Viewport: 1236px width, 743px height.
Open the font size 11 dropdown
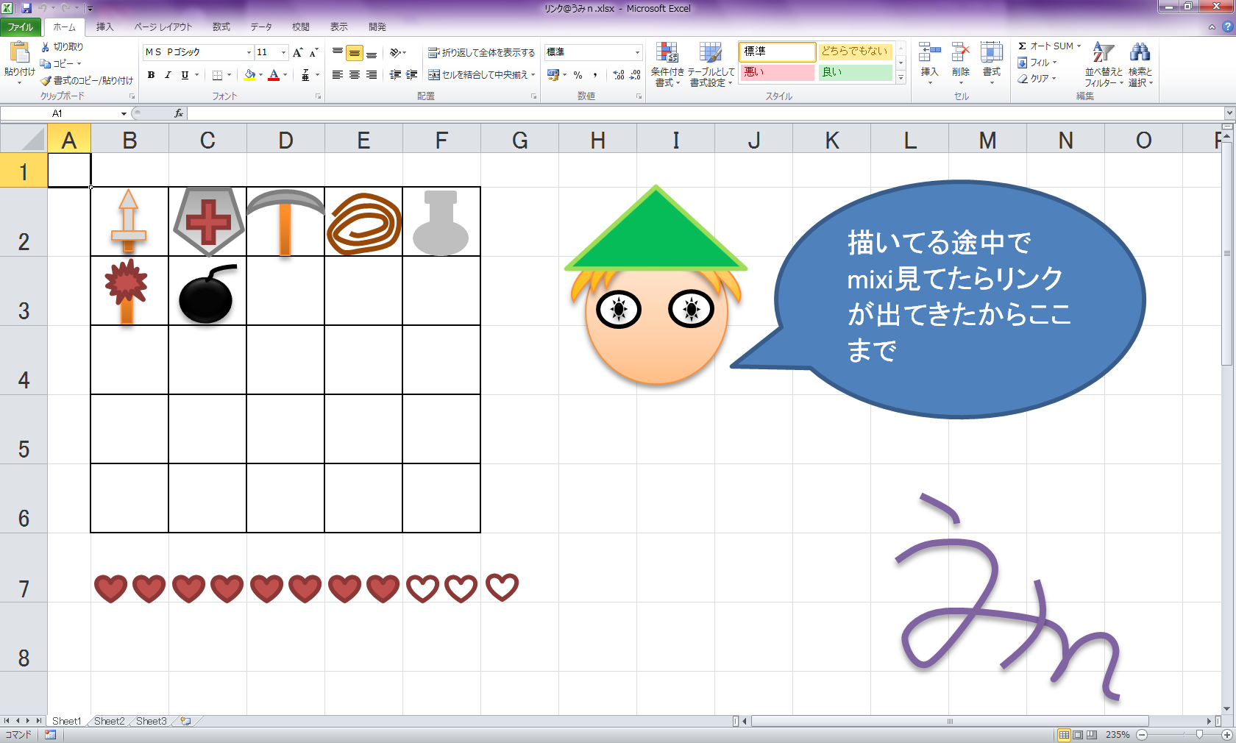click(283, 52)
